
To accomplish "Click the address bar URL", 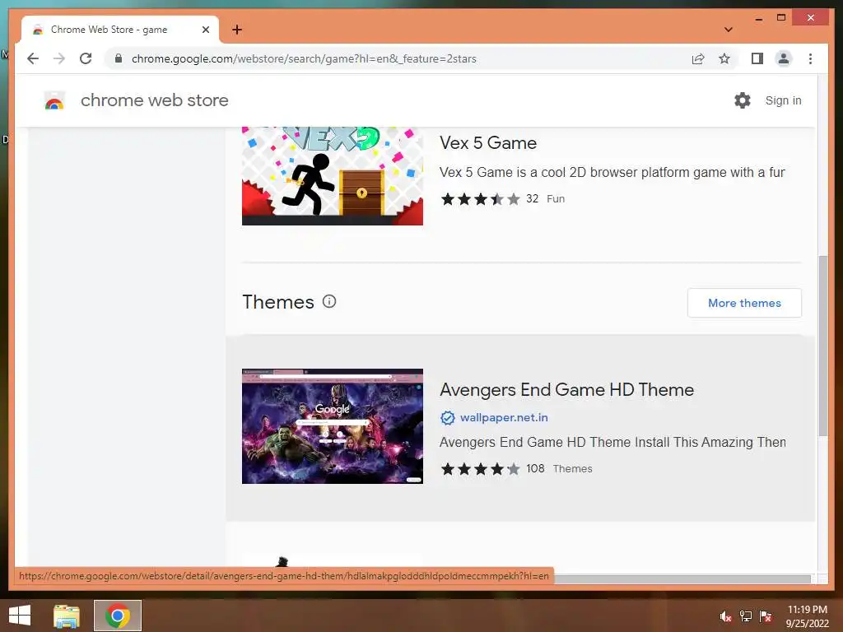I will point(304,58).
